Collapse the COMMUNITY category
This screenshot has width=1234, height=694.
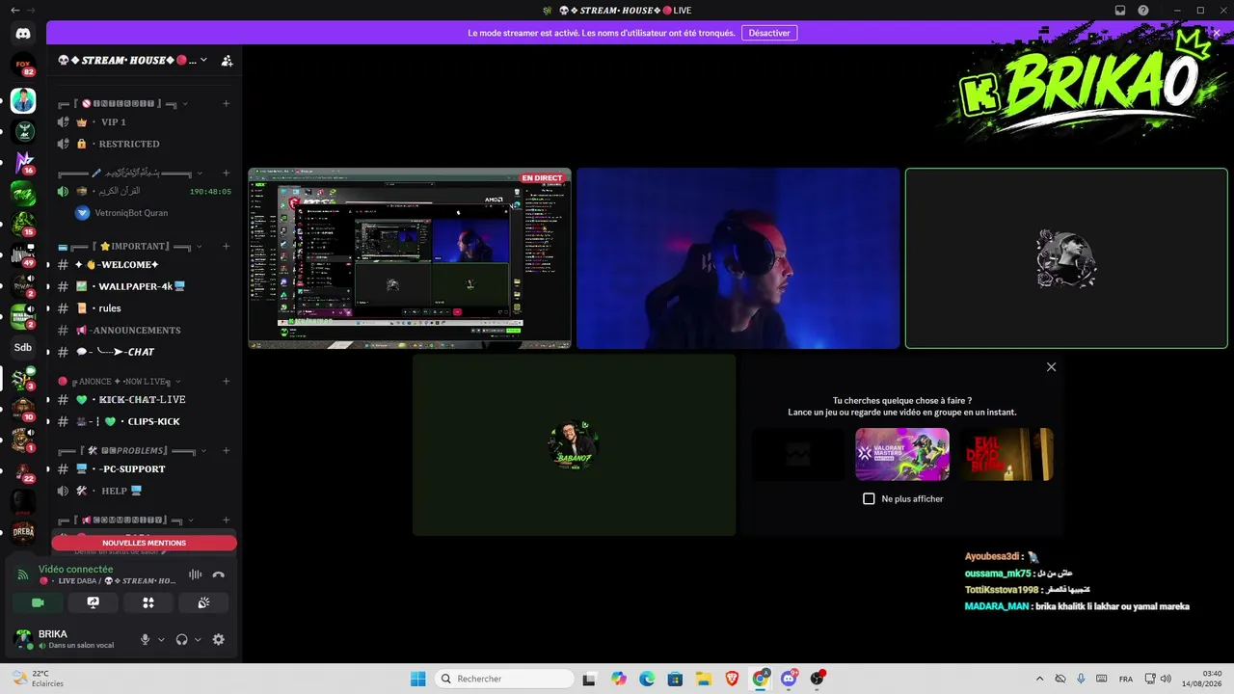point(126,520)
